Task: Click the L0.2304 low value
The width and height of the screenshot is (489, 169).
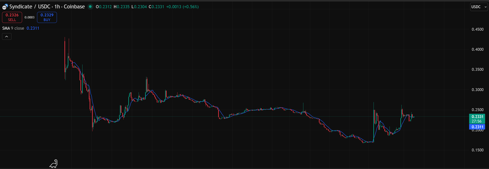Action: (139, 7)
